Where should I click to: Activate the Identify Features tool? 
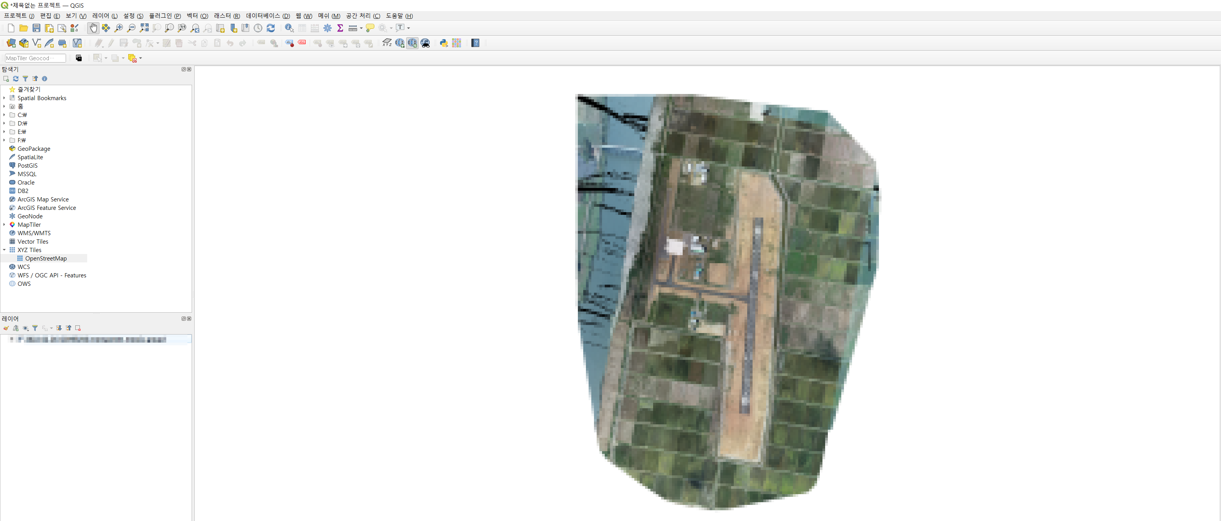tap(289, 28)
